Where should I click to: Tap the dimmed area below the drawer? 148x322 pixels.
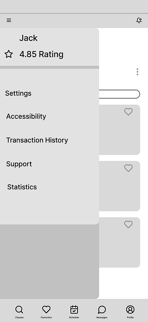49,261
